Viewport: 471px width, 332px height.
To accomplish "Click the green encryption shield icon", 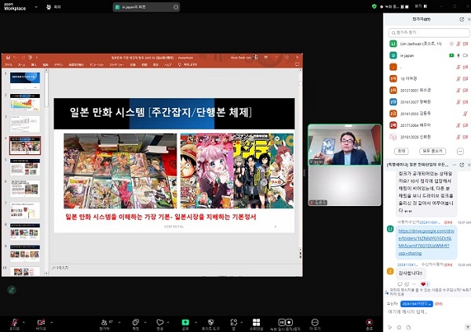I will pos(374,6).
